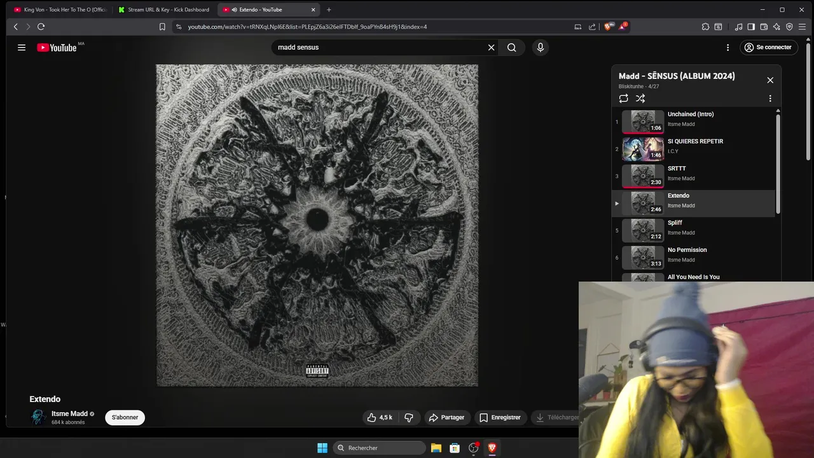Screen dimensions: 814x458
Task: Clear the search text with X
Action: [491, 48]
